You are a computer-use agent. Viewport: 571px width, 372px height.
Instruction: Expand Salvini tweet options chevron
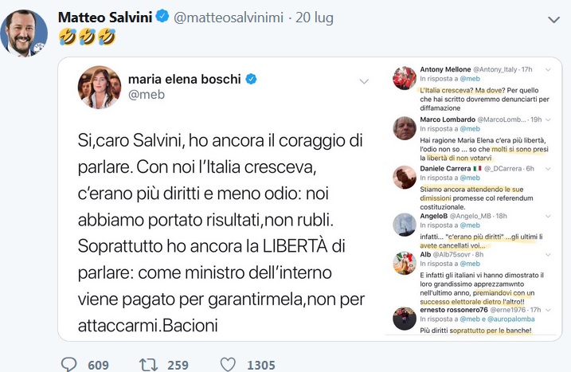pos(554,19)
